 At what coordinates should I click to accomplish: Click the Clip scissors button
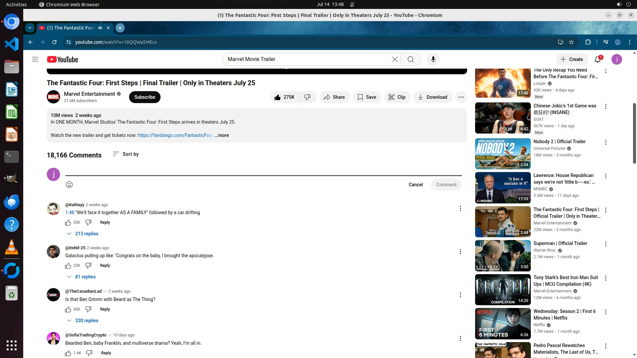397,97
